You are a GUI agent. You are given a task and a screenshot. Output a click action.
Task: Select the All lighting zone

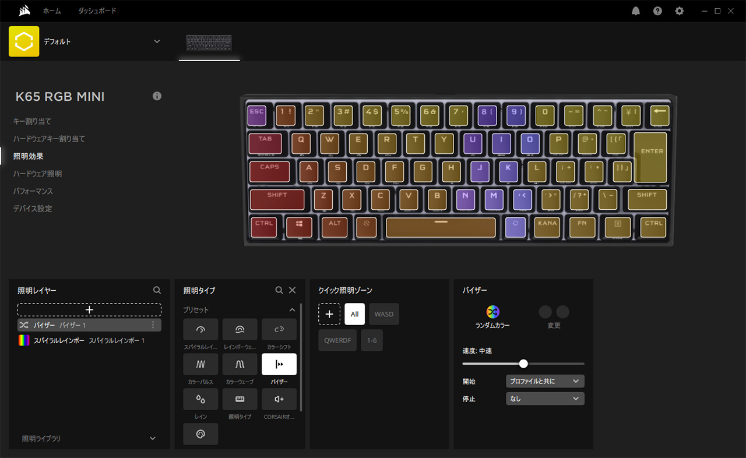pos(354,314)
